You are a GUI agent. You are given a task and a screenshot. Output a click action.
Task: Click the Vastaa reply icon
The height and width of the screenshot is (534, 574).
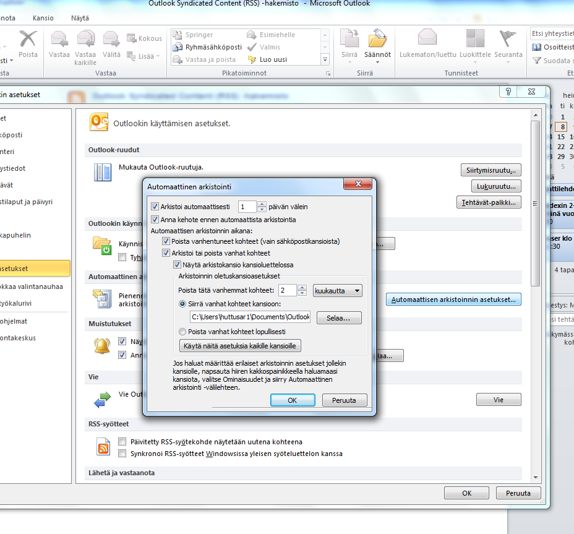pyautogui.click(x=59, y=39)
